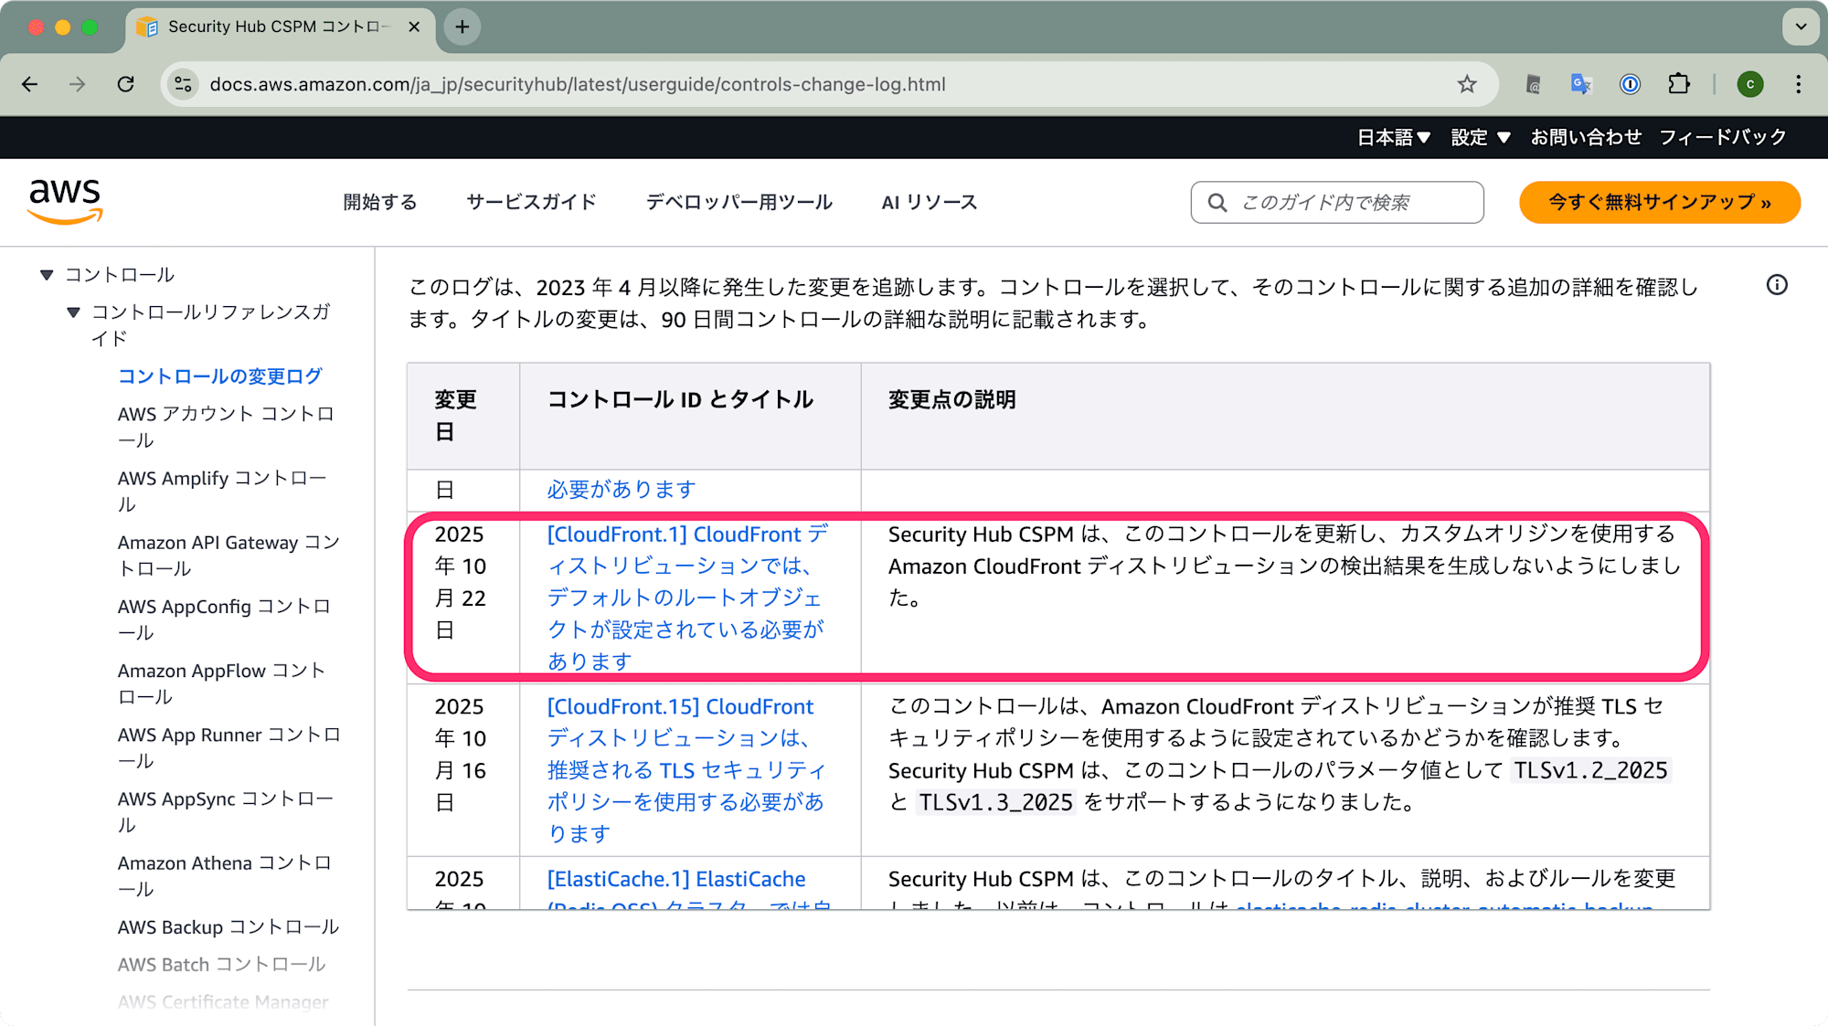The height and width of the screenshot is (1026, 1828).
Task: Open the デベロッパー用ツール menu
Action: [739, 202]
